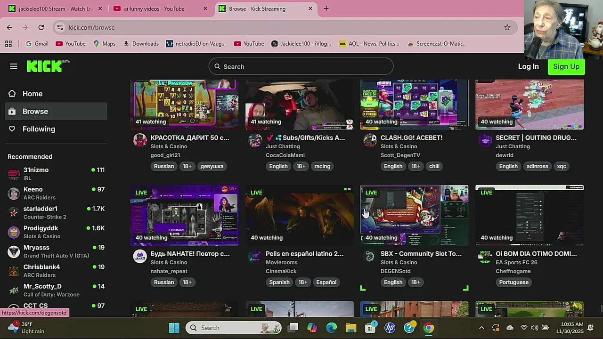Click the HP taskbar icon
This screenshot has height=339, width=603.
click(390, 328)
